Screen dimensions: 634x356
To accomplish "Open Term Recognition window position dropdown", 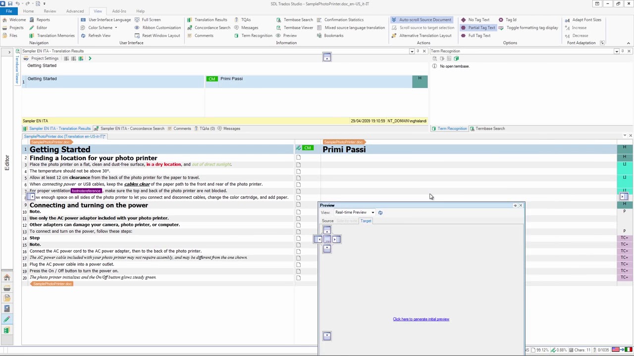I will [616, 51].
